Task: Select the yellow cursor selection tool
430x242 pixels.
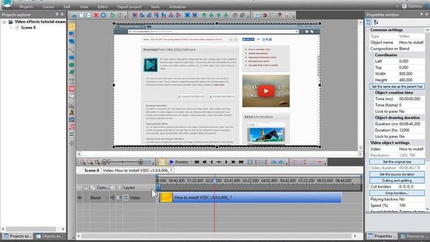Action: coord(72,26)
